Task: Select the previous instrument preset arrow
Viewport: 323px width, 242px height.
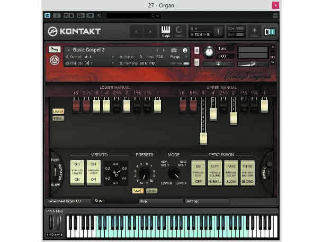Action: 157,50
